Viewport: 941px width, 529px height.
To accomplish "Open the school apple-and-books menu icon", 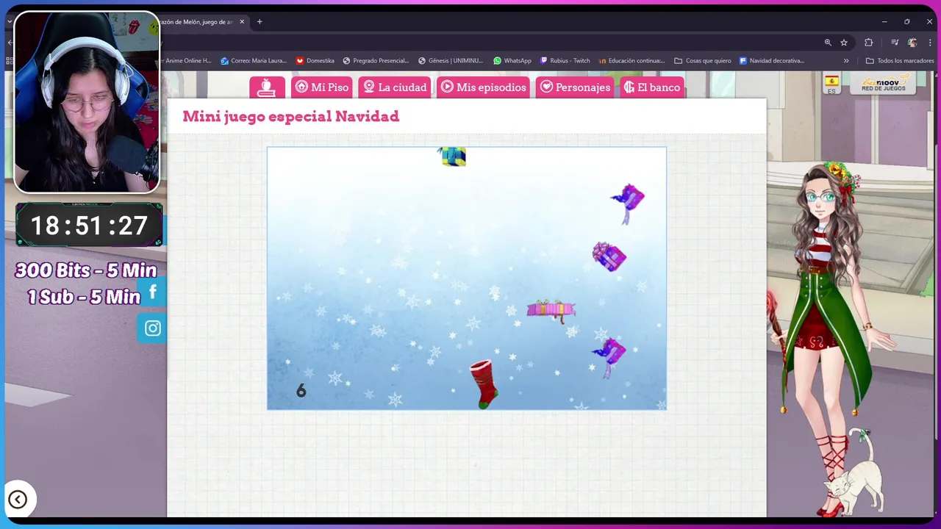I will coord(267,87).
